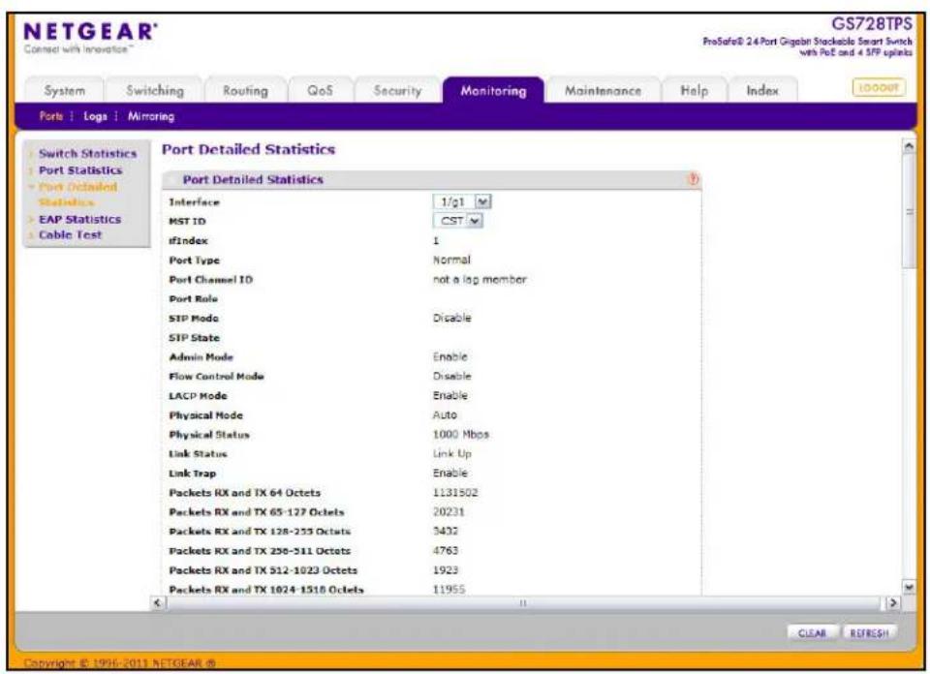Click the 'Link Trap' label
Image resolution: width=930 pixels, height=674 pixels.
coord(193,474)
